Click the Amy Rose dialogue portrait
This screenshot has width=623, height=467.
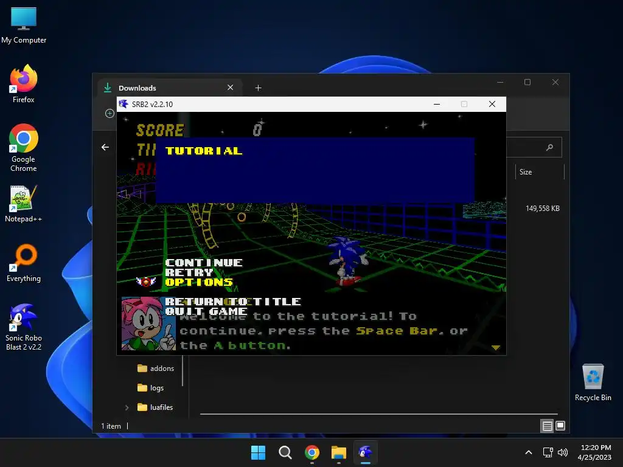pyautogui.click(x=148, y=323)
